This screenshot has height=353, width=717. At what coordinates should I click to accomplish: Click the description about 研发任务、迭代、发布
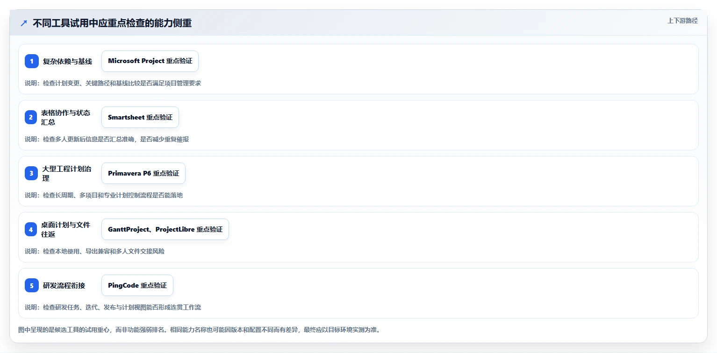[x=113, y=307]
